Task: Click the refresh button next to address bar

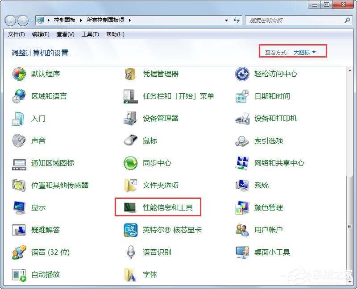Action: click(x=237, y=20)
